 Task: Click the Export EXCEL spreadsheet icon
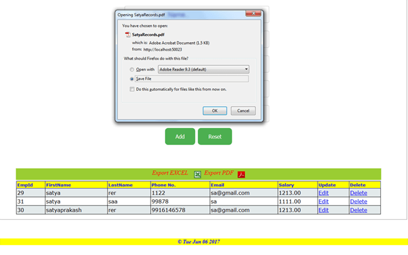(x=197, y=174)
